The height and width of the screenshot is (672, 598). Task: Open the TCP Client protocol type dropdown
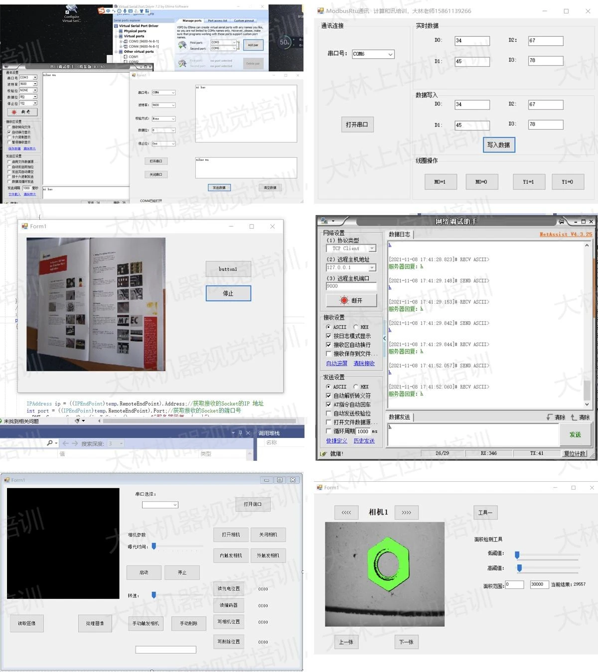372,248
